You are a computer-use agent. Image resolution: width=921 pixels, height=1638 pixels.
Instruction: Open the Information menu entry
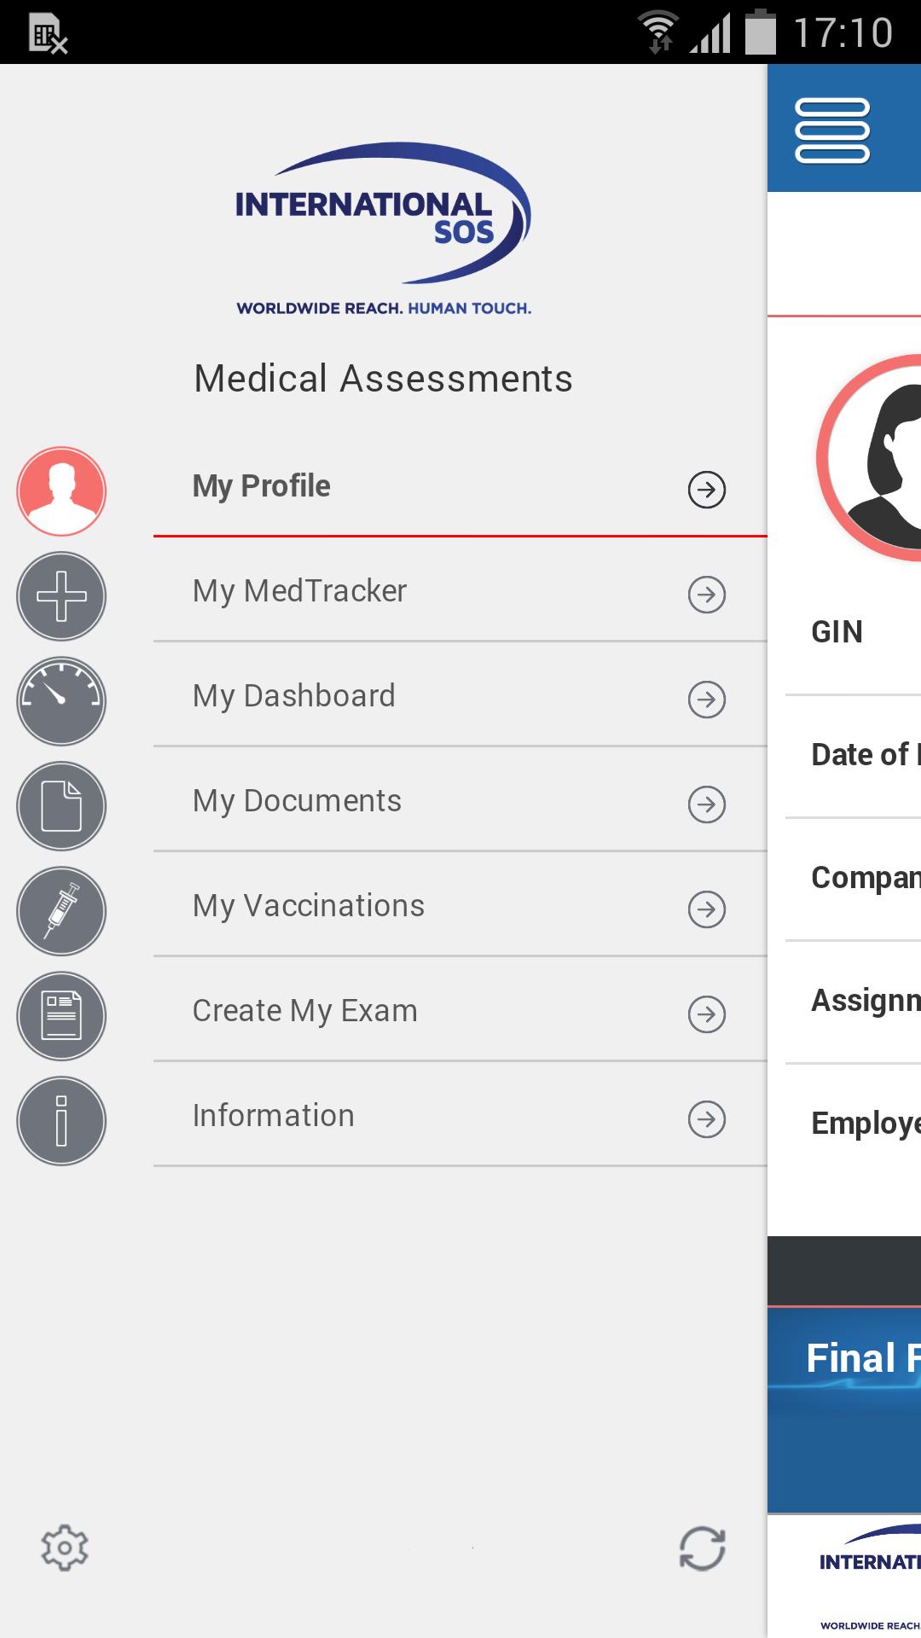click(x=273, y=1116)
